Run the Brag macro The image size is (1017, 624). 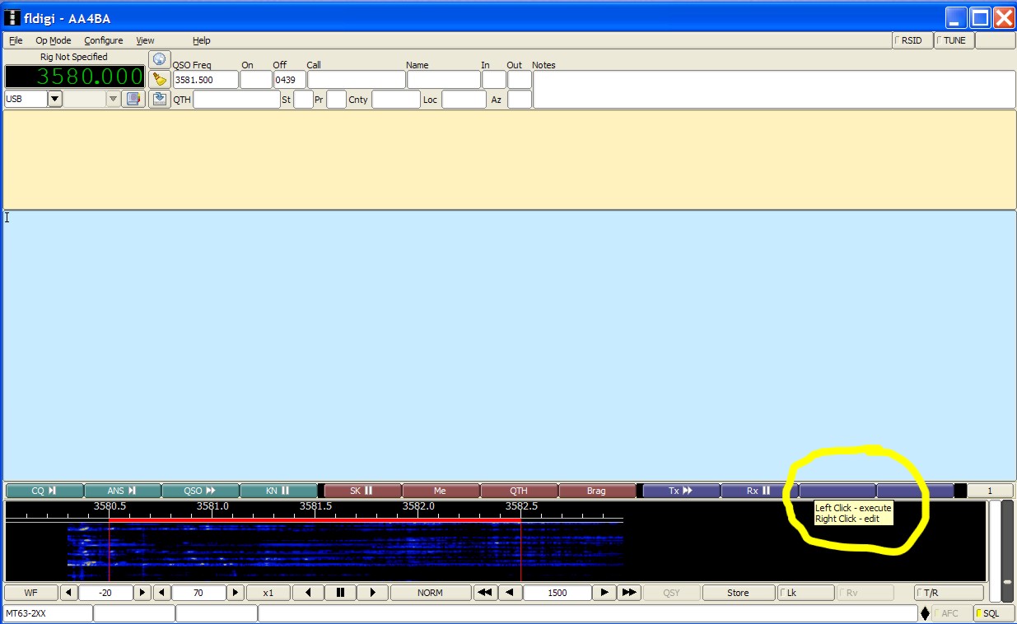point(597,491)
